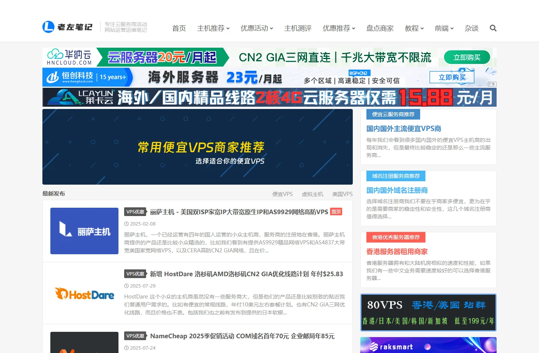Open the 80VPS 香港/美国站群 ad
Viewport: 539px width, 353px height.
click(428, 313)
